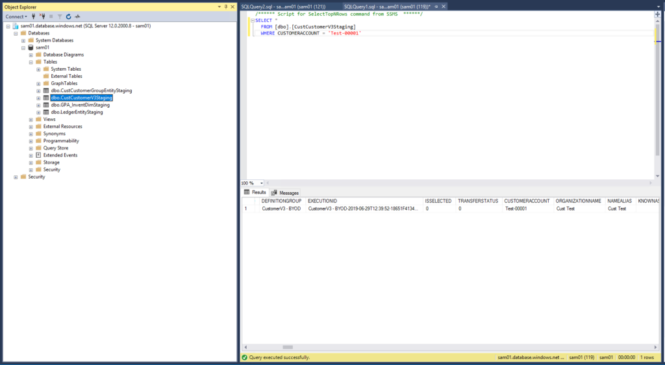Click the Cust Test organization name cell

tap(579, 208)
